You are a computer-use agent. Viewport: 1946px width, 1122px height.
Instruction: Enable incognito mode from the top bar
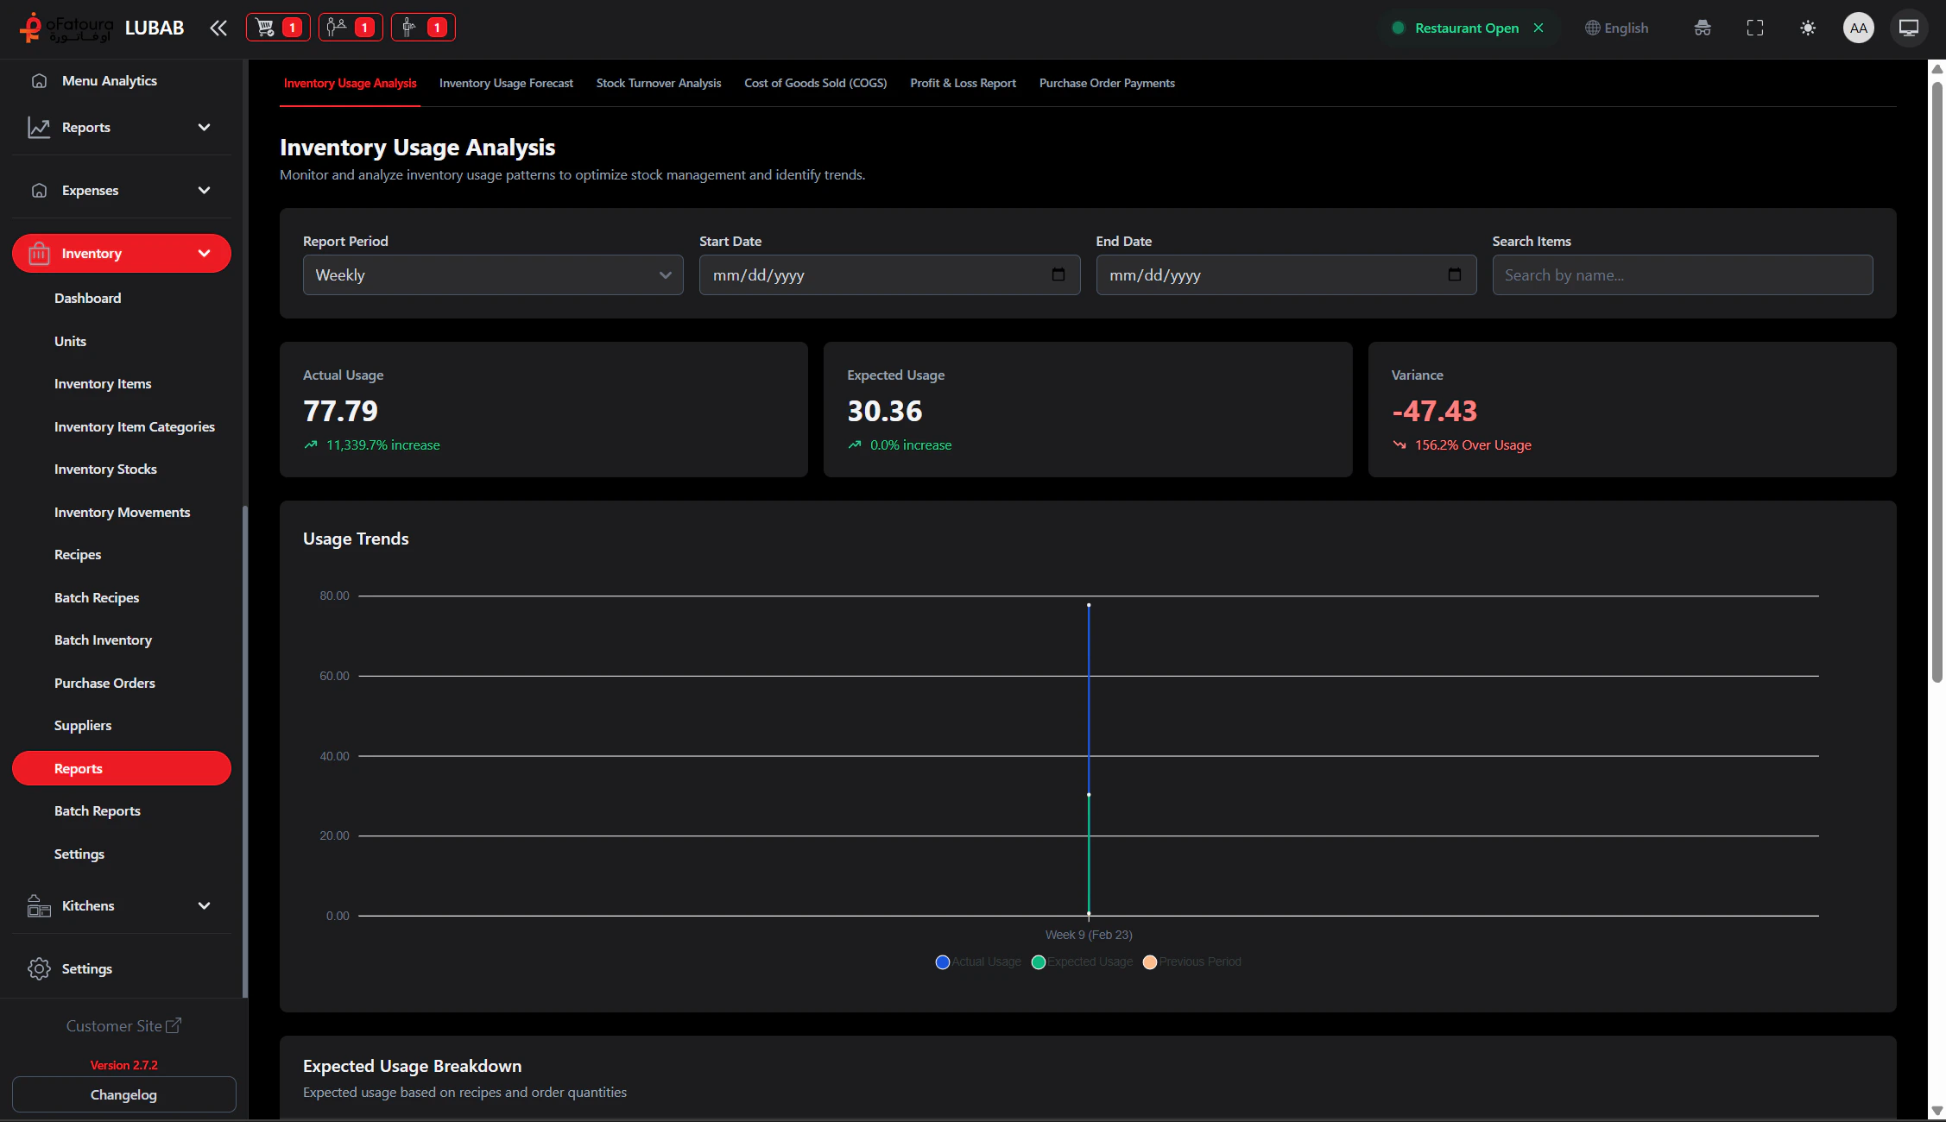tap(1703, 28)
